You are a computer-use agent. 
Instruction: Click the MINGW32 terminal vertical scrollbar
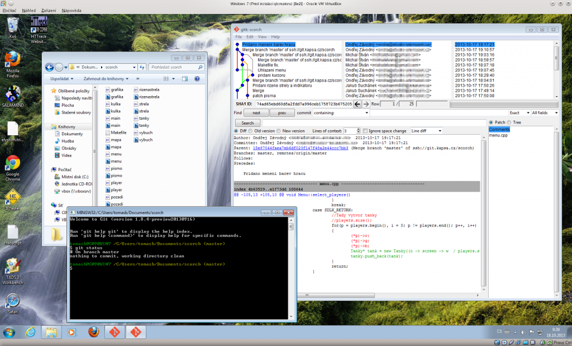pos(290,268)
